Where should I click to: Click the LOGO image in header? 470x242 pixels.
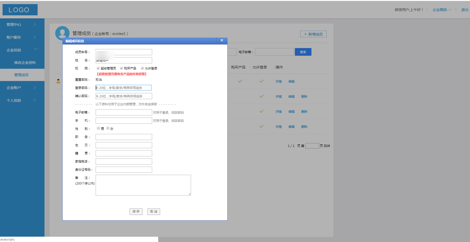[20, 10]
